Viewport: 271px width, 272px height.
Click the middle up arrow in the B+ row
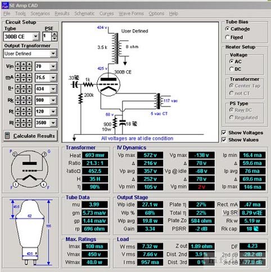point(24,87)
